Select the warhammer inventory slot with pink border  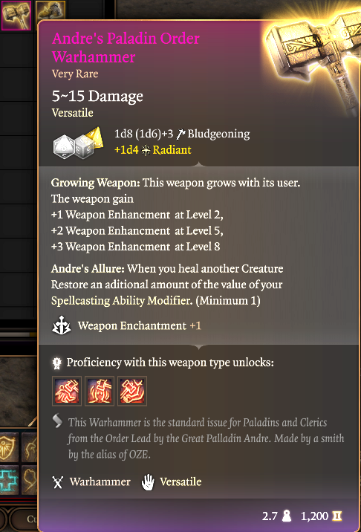click(16, 15)
